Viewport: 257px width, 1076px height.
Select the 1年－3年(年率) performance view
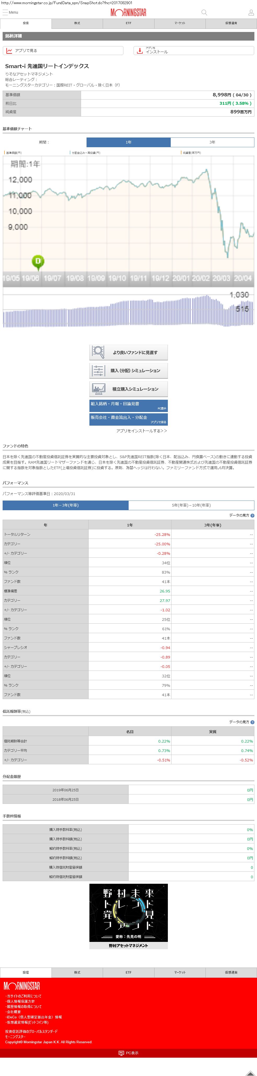[66, 506]
